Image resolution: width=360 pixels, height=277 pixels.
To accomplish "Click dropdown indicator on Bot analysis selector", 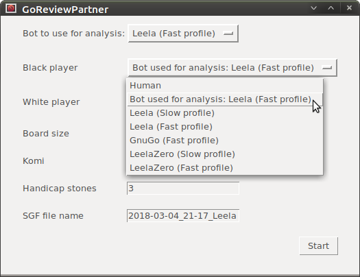I will tap(228, 34).
